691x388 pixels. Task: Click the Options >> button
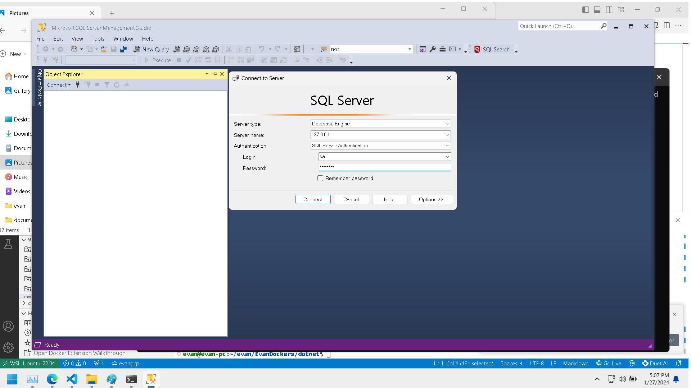point(431,199)
